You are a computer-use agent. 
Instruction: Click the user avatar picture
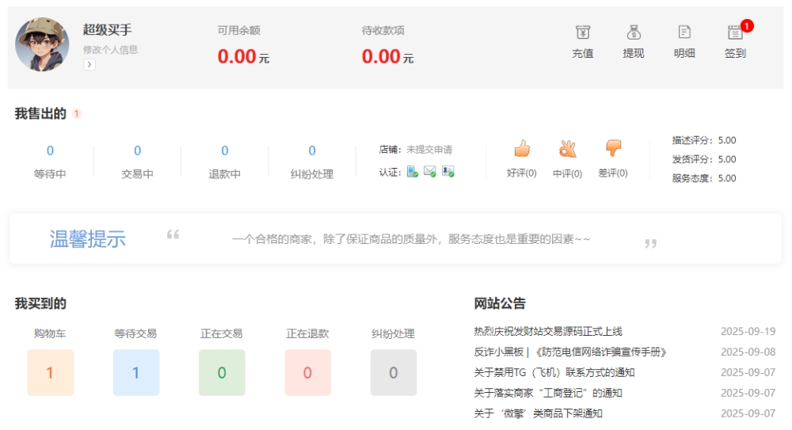click(42, 44)
